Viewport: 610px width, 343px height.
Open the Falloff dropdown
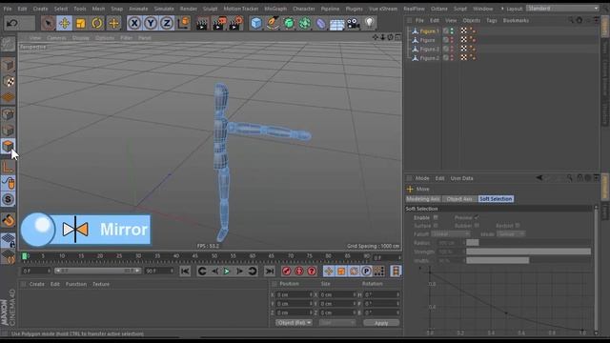click(451, 234)
